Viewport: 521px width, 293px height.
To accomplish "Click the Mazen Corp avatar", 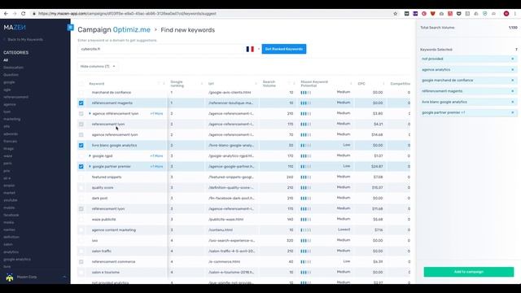I will point(10,277).
